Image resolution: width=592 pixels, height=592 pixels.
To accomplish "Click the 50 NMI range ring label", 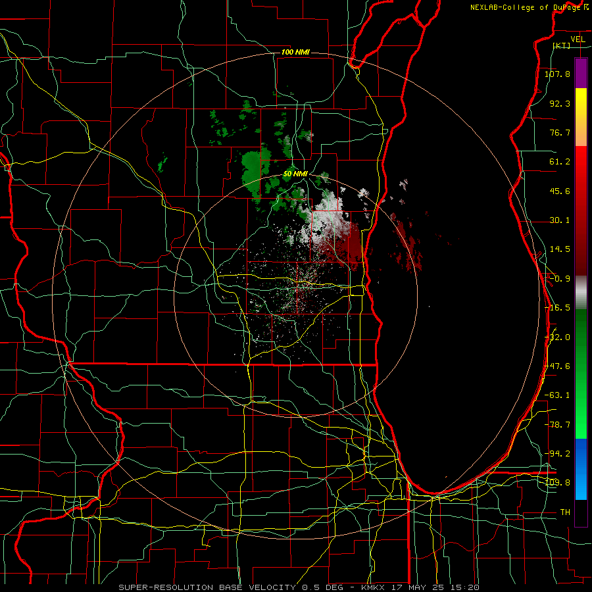I will pos(295,174).
